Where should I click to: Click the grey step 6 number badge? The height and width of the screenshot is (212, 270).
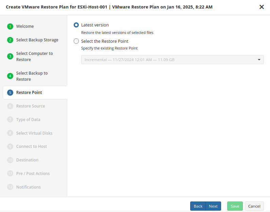click(x=10, y=106)
